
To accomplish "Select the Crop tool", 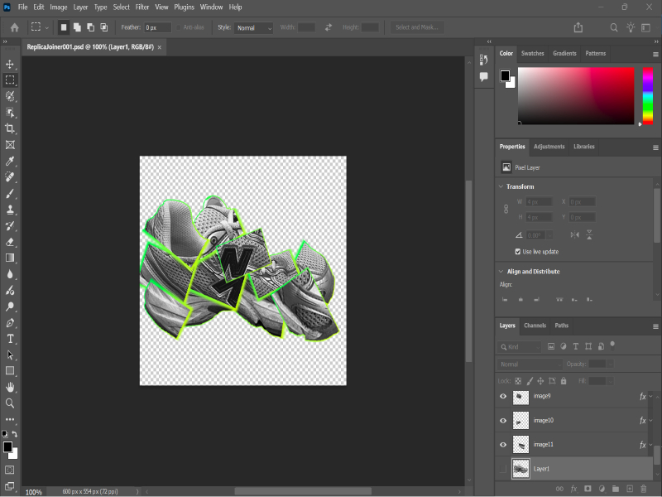I will click(10, 128).
